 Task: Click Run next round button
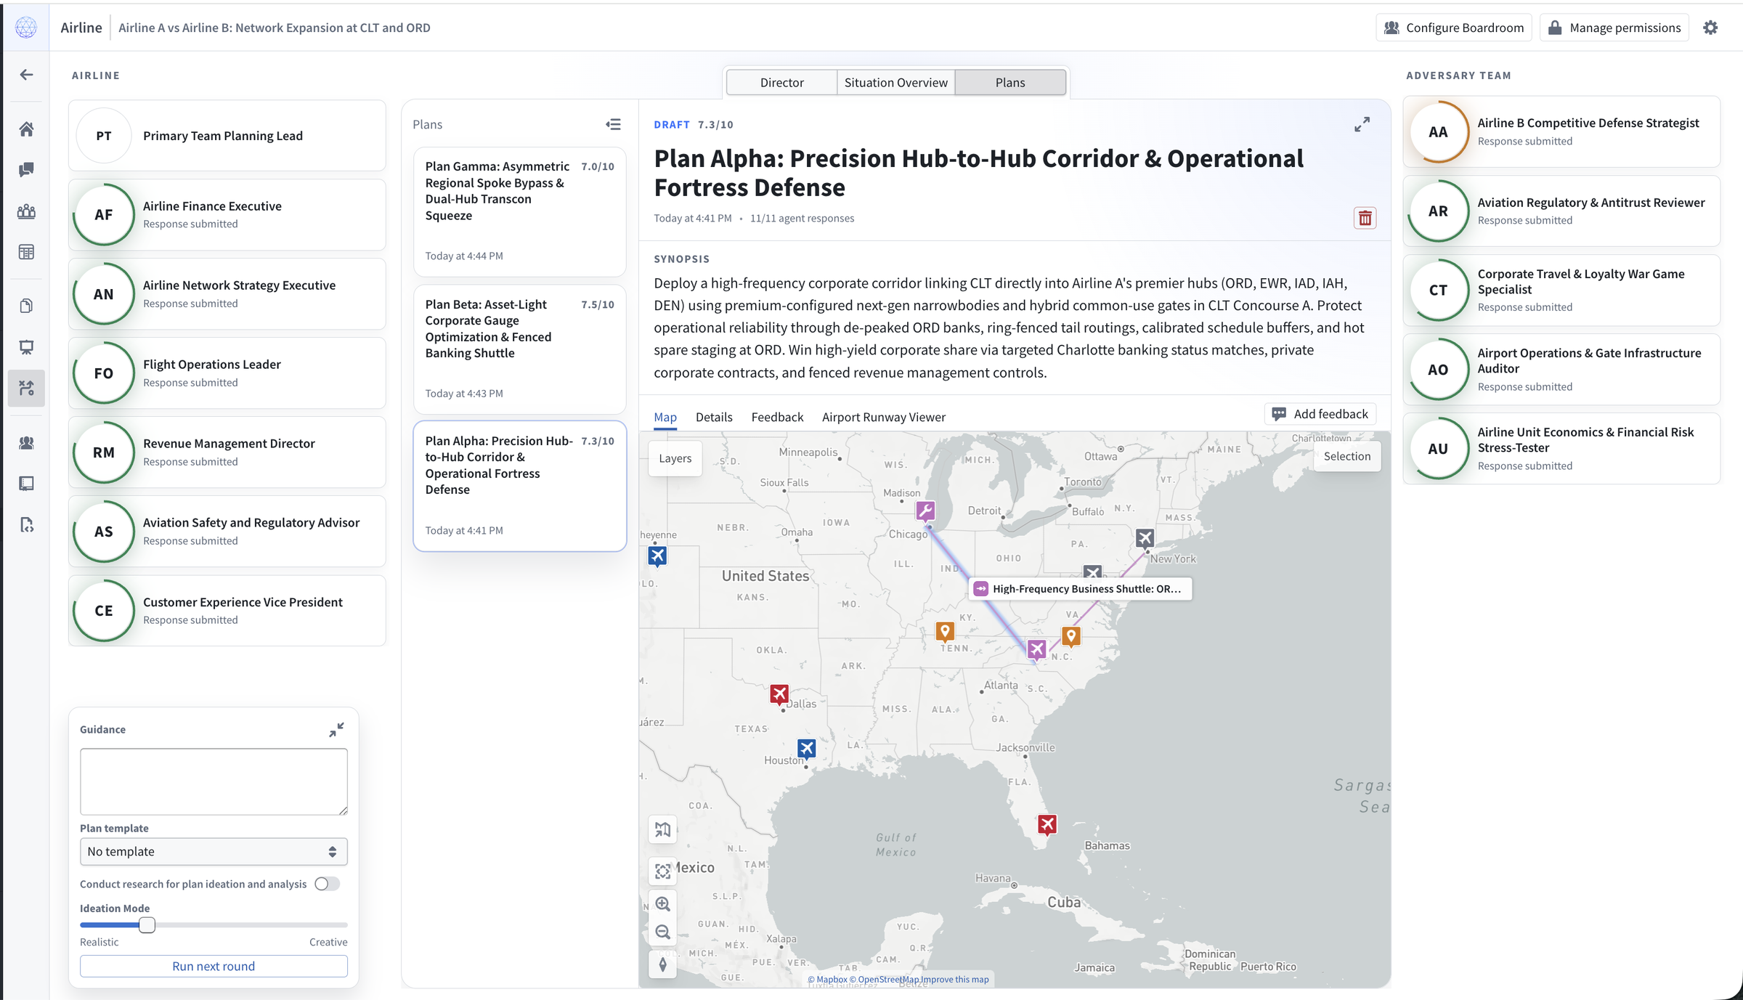pos(214,966)
